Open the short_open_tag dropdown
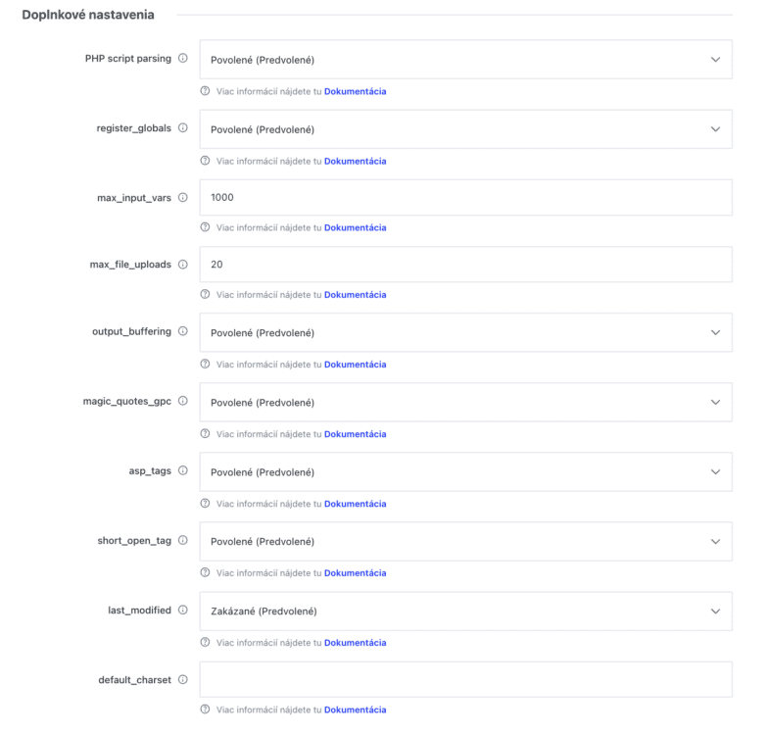Screen dimensions: 767x734 pos(465,541)
